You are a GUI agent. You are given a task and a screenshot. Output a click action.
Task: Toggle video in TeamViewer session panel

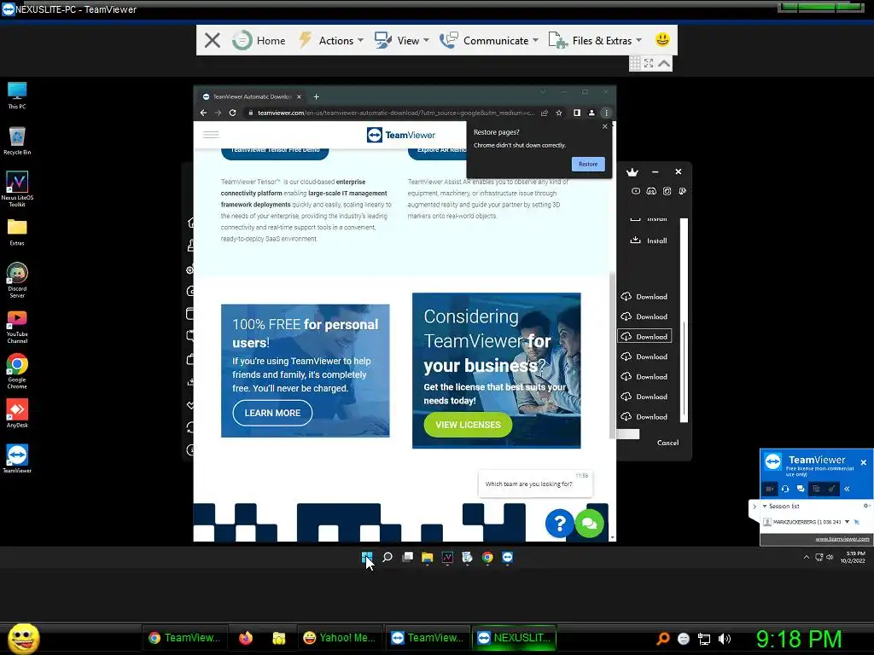(x=770, y=489)
